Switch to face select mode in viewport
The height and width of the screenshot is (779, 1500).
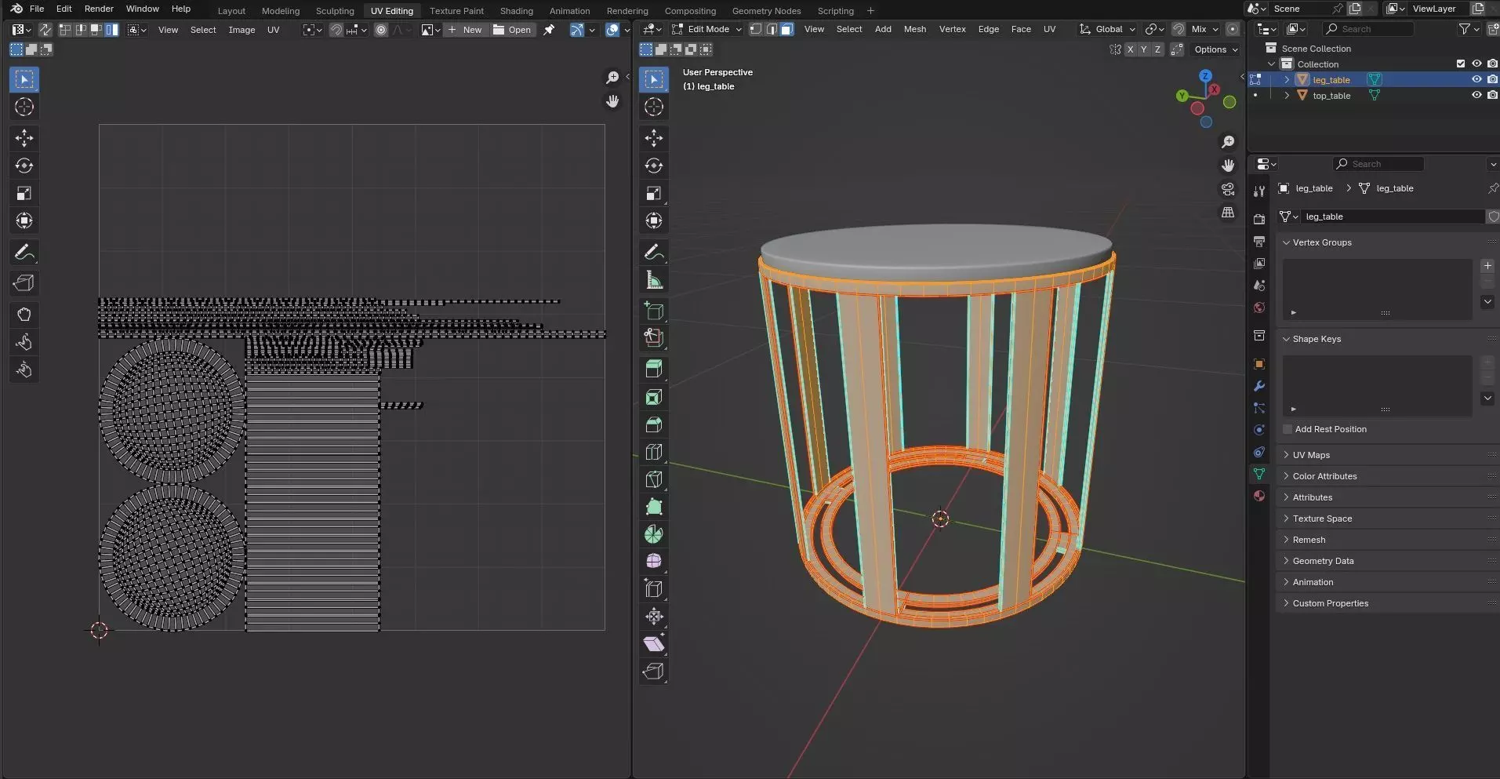[x=786, y=29]
